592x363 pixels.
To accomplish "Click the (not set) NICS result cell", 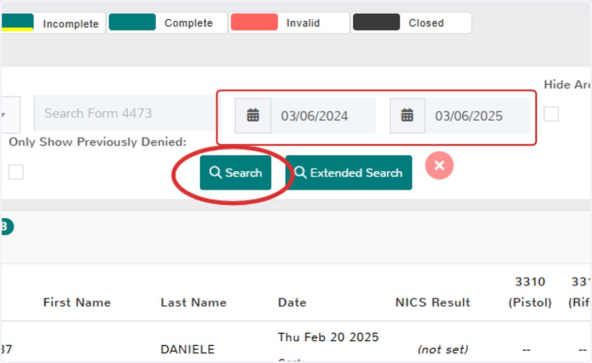I will 443,349.
